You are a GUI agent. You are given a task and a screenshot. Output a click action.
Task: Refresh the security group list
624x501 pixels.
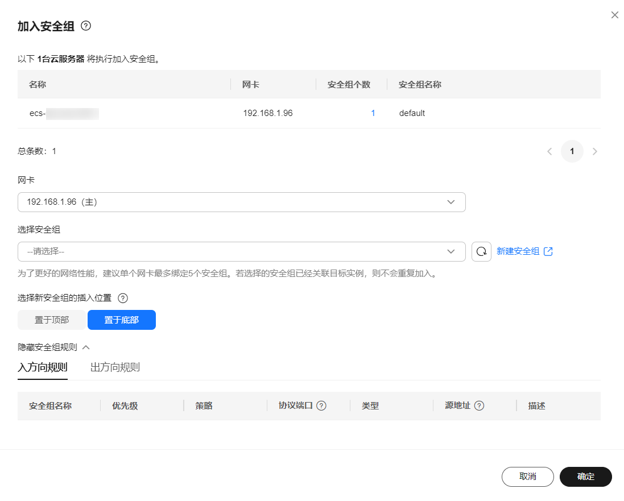[x=481, y=251]
